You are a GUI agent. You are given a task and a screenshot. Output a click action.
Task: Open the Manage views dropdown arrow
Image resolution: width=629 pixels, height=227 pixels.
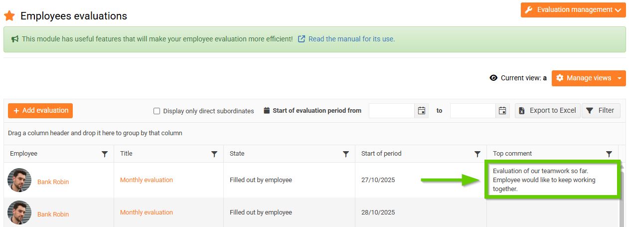tap(620, 78)
